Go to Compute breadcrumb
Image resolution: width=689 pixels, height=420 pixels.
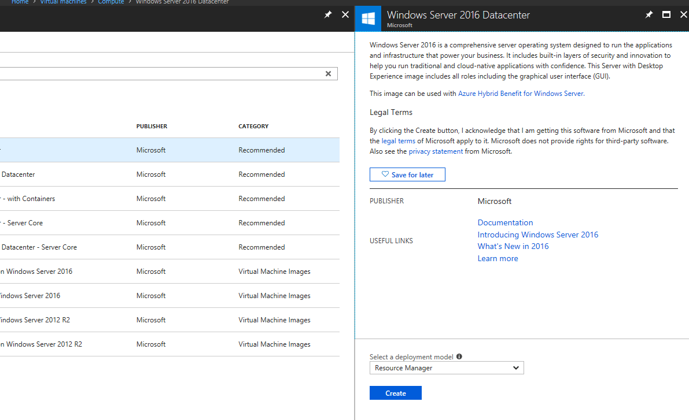(110, 2)
